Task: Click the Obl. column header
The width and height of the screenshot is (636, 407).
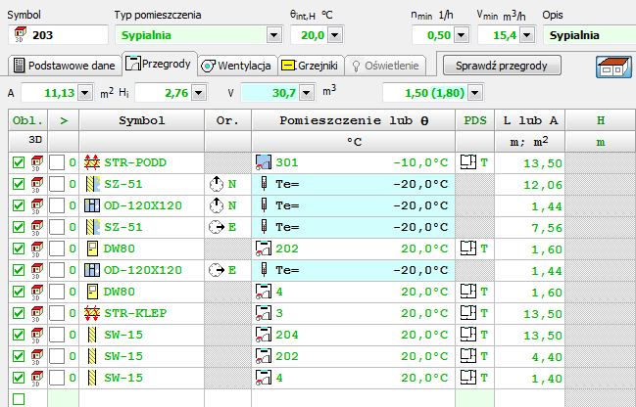Action: click(x=27, y=120)
